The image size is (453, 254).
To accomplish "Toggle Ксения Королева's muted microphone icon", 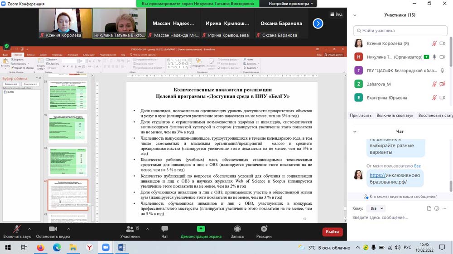I will coord(434,43).
